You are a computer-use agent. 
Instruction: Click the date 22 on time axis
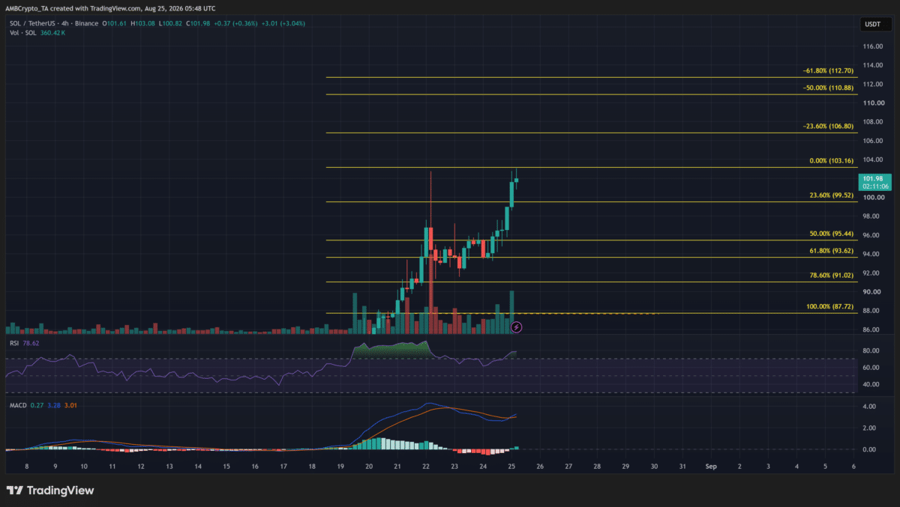point(426,466)
